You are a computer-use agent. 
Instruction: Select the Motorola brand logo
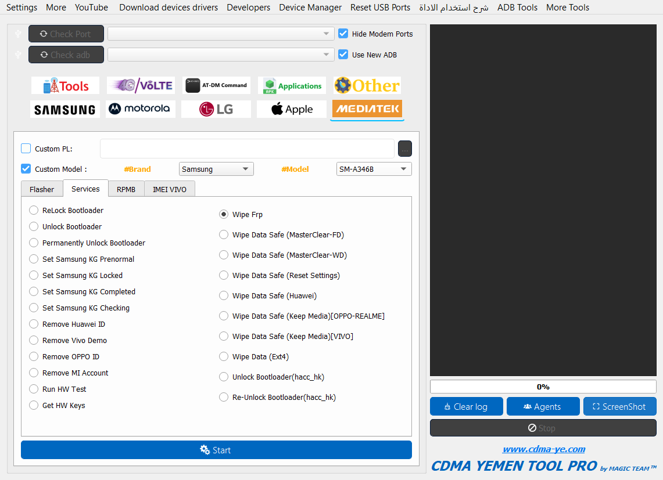tap(140, 109)
